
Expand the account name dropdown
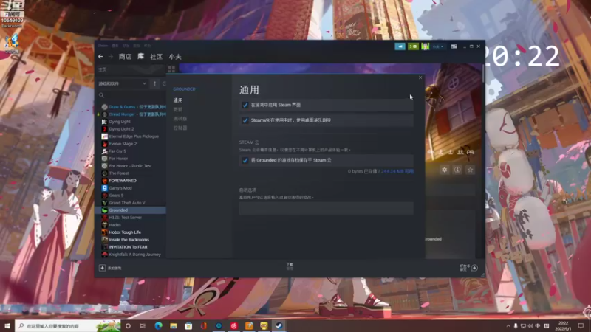[x=438, y=46]
